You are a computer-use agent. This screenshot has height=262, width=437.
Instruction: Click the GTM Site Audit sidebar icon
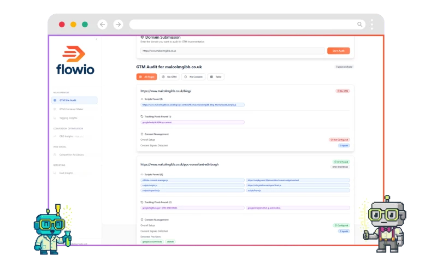55,100
